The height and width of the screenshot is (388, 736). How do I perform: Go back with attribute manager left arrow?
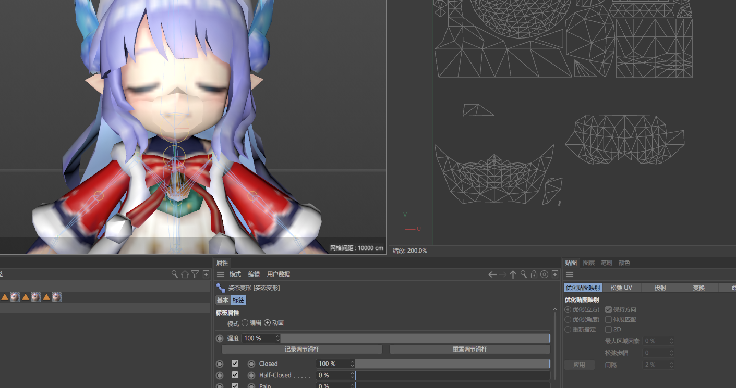click(x=492, y=274)
